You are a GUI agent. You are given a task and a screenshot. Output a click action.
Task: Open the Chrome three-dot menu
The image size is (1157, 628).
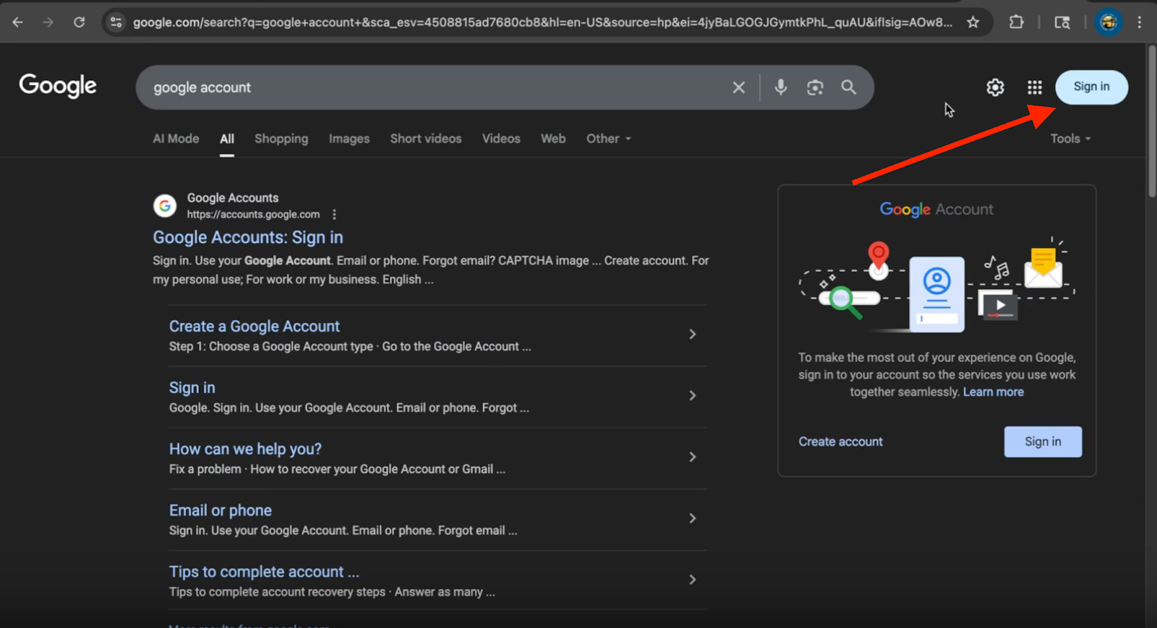pos(1140,22)
